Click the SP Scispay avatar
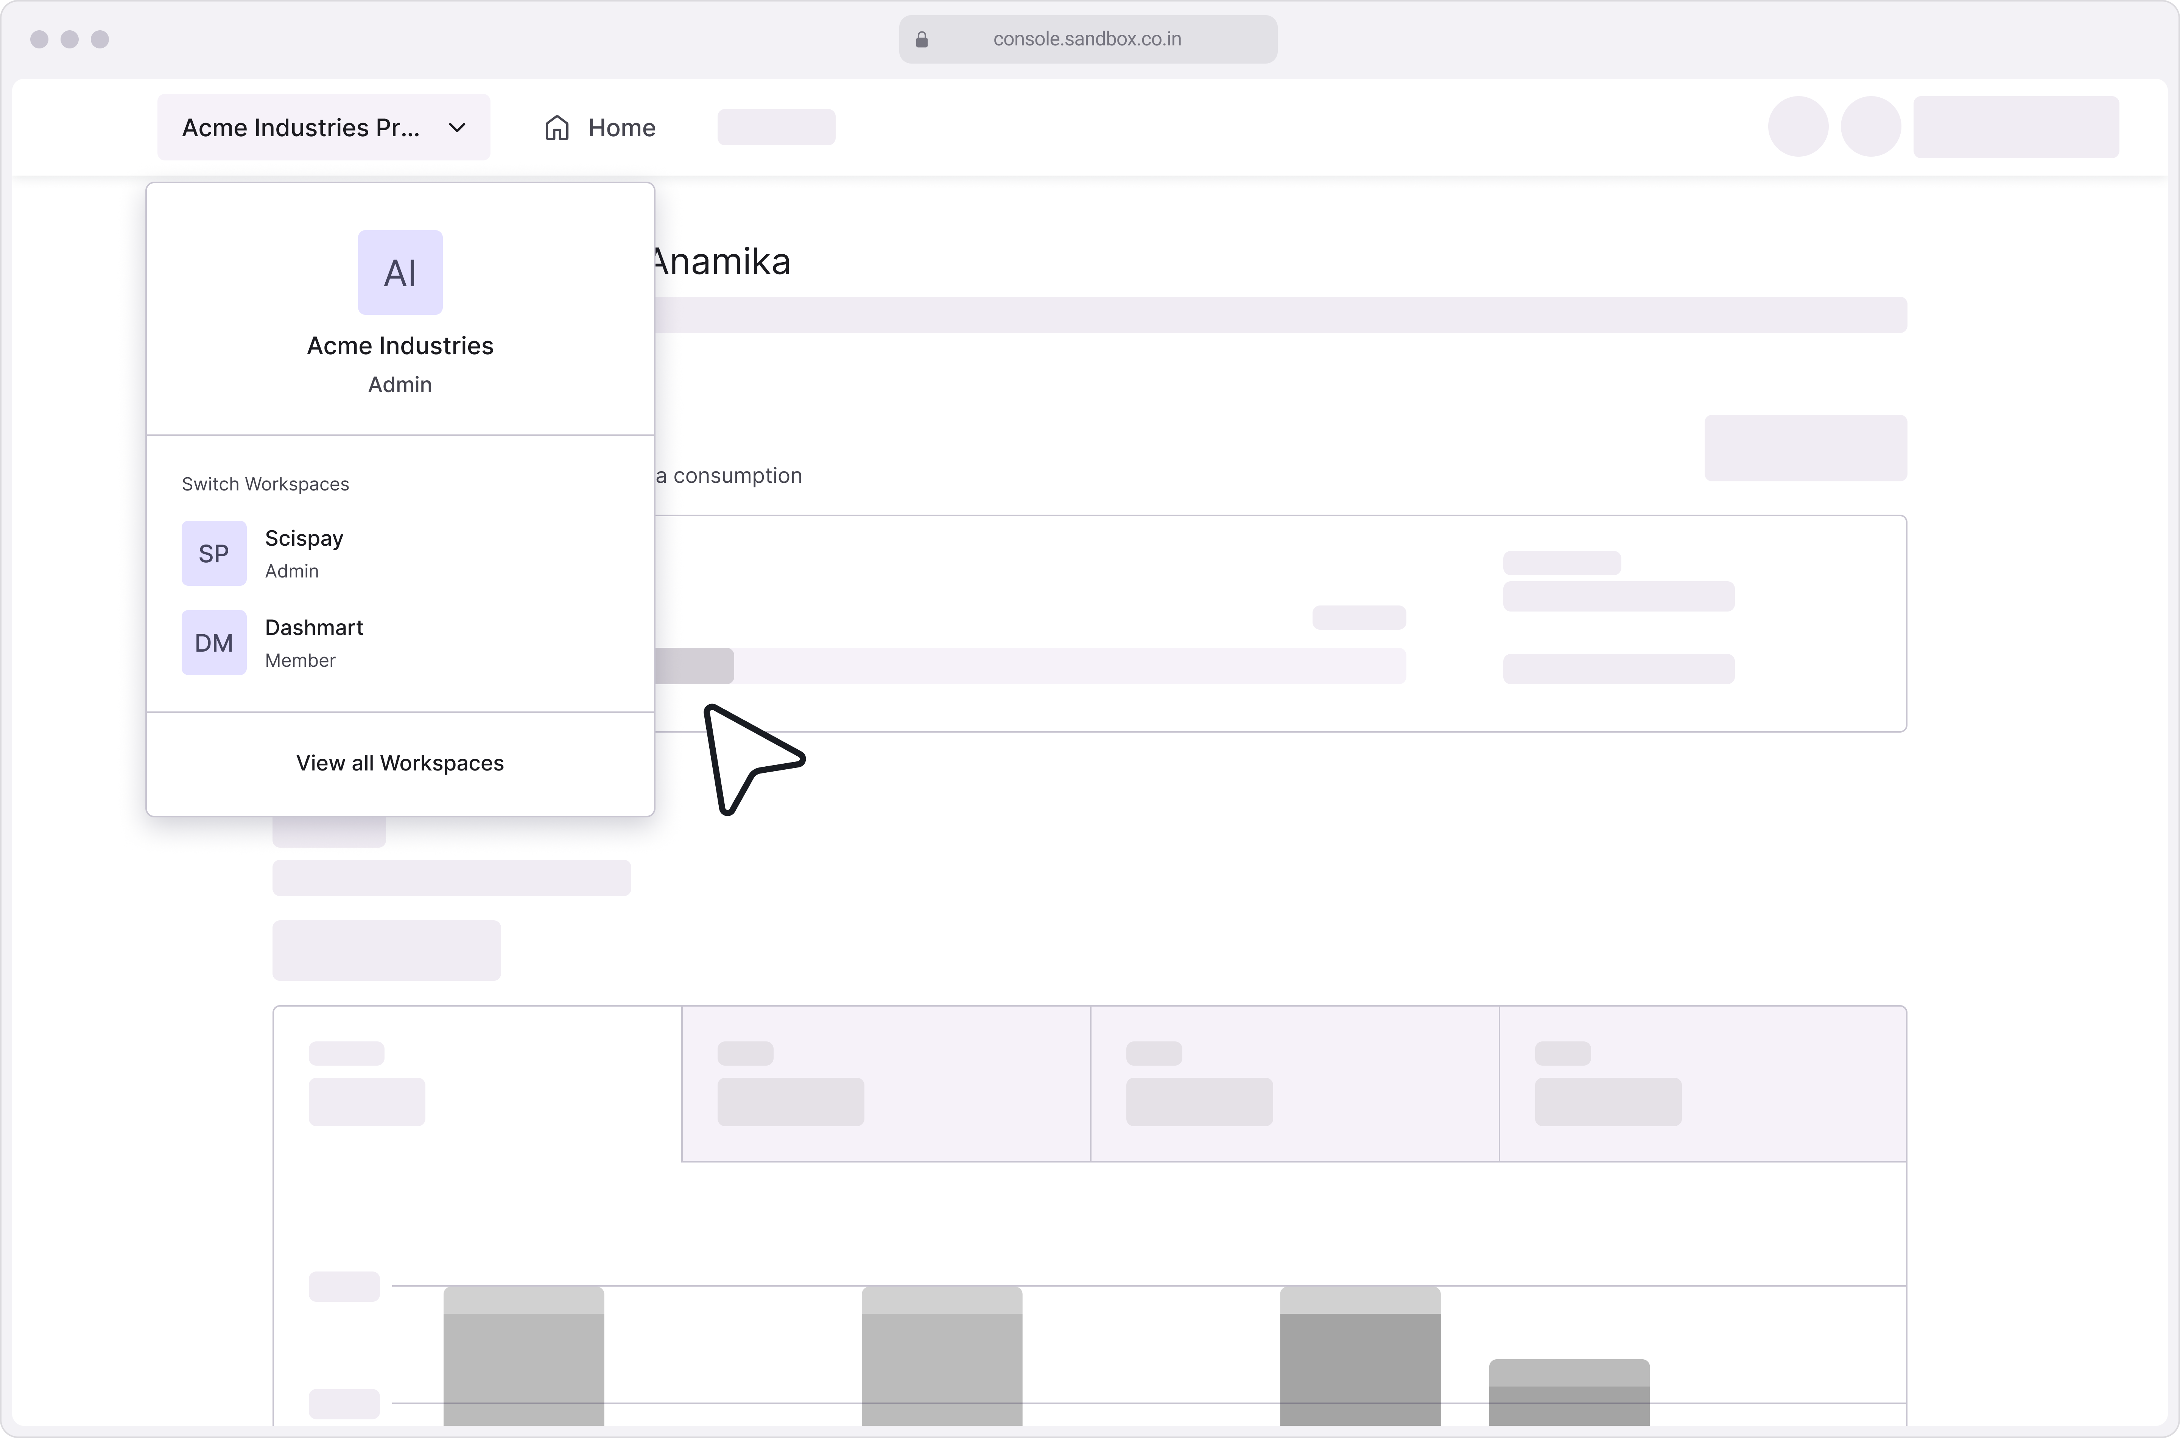 (214, 553)
